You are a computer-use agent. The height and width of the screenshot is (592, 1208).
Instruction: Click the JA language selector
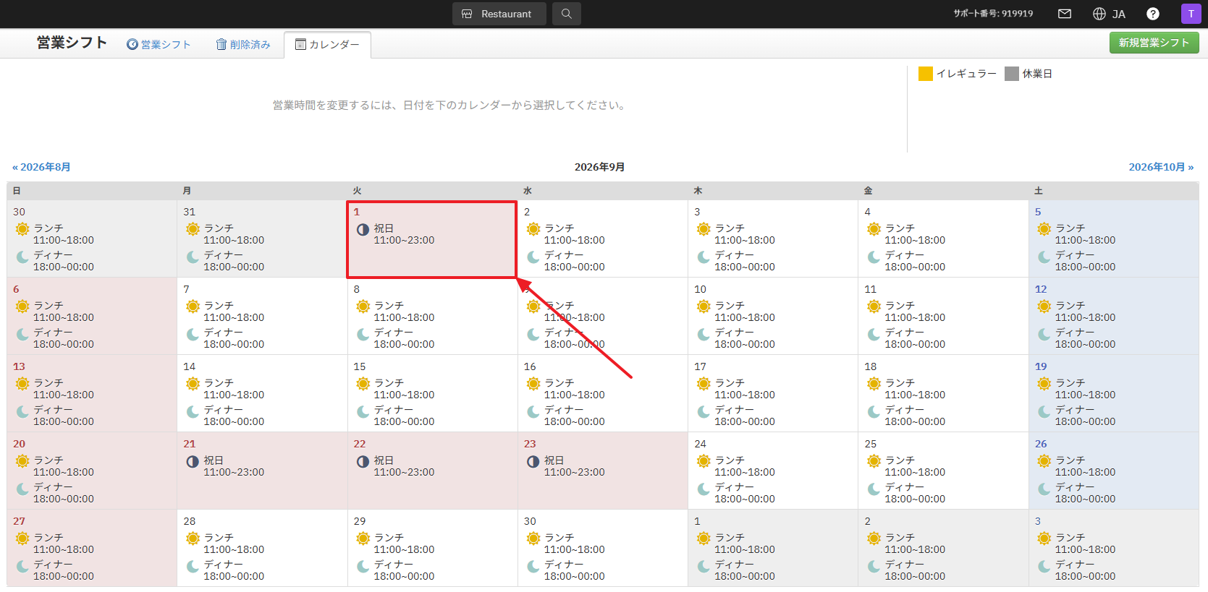click(x=1118, y=14)
